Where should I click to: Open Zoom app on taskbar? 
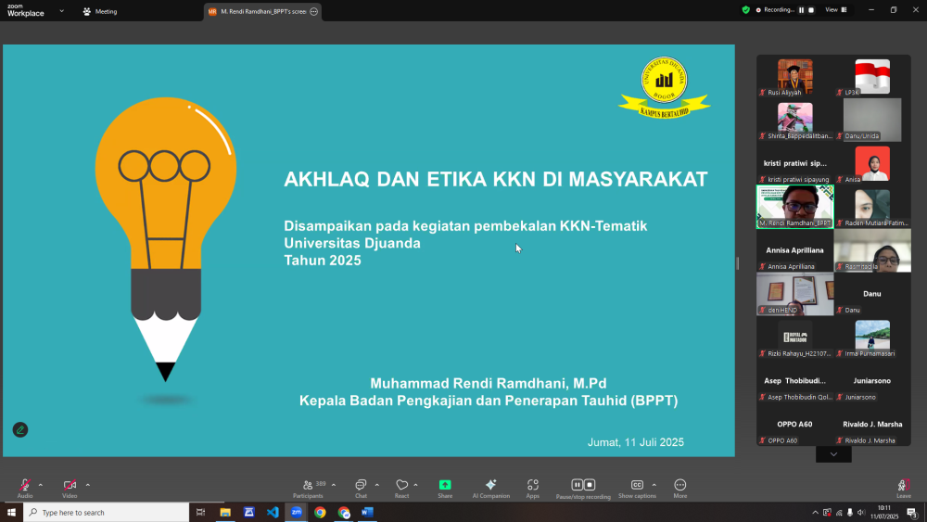[297, 513]
